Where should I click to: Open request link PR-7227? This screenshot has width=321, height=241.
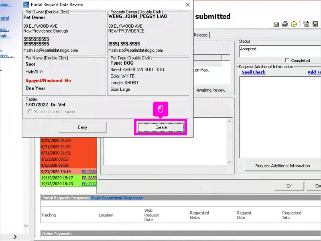tap(89, 184)
